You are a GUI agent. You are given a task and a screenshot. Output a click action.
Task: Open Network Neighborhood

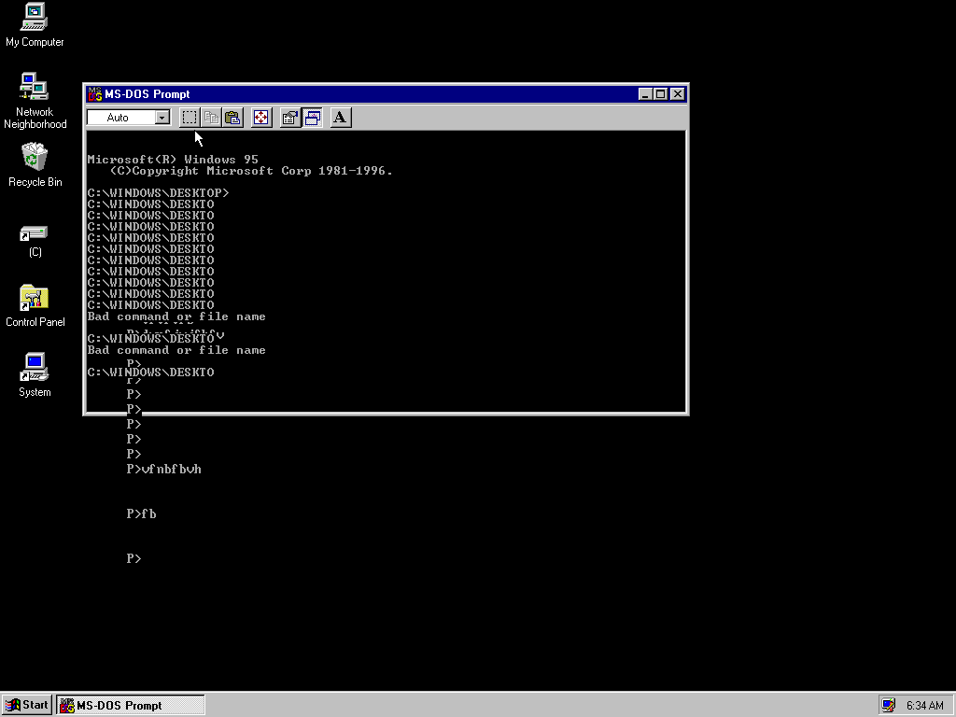click(35, 89)
